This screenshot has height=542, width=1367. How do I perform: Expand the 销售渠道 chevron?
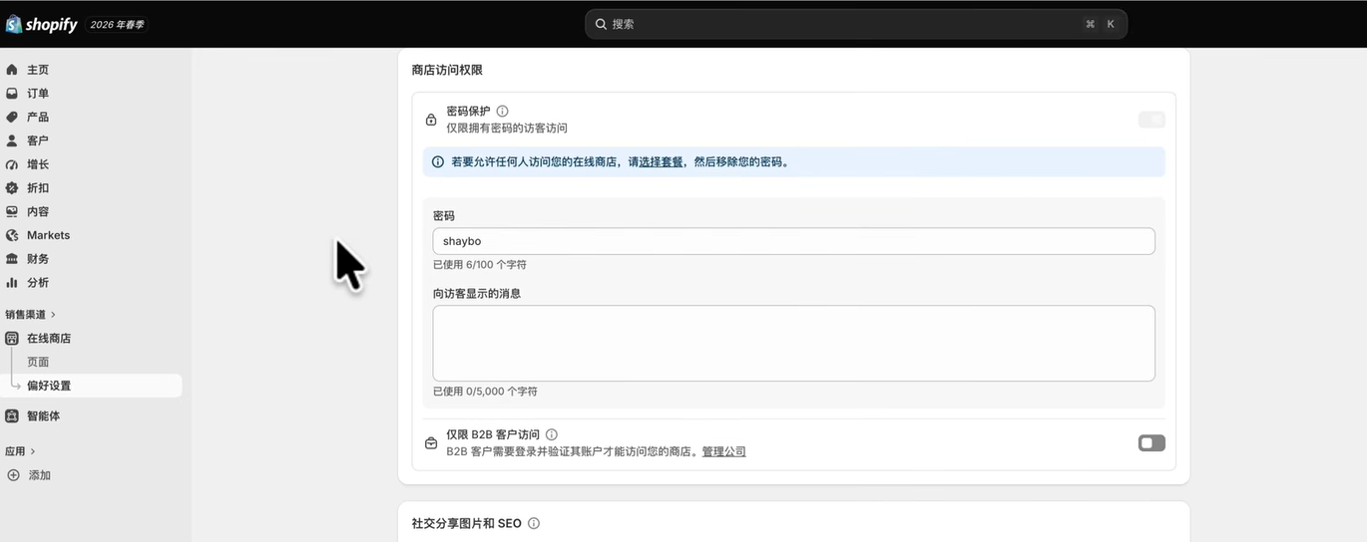(54, 315)
